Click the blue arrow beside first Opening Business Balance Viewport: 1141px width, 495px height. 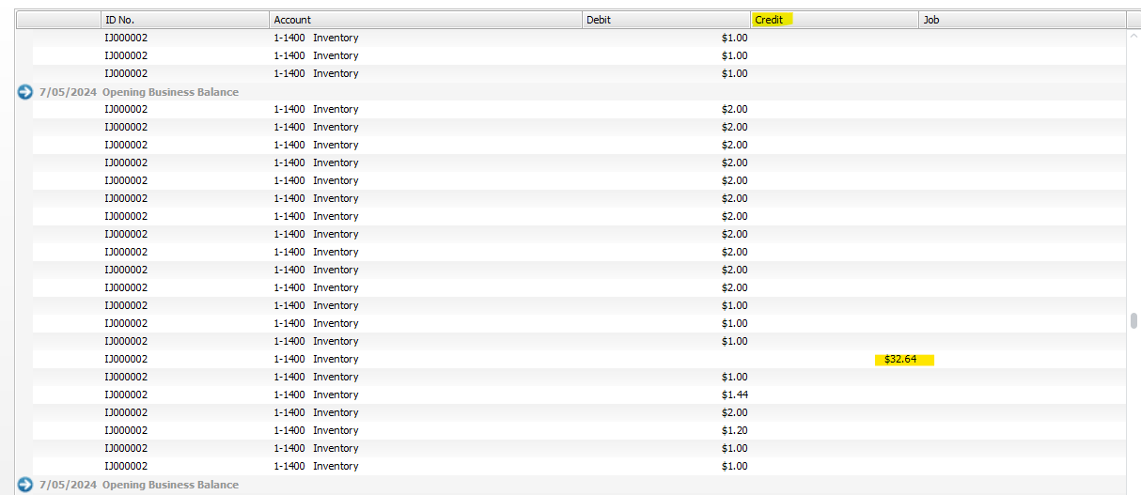click(x=25, y=92)
